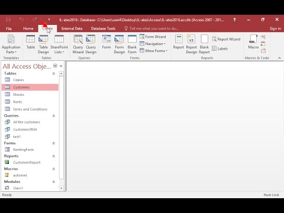Click the Save icon in Quick Access Toolbar
The width and height of the screenshot is (284, 213).
coord(8,20)
